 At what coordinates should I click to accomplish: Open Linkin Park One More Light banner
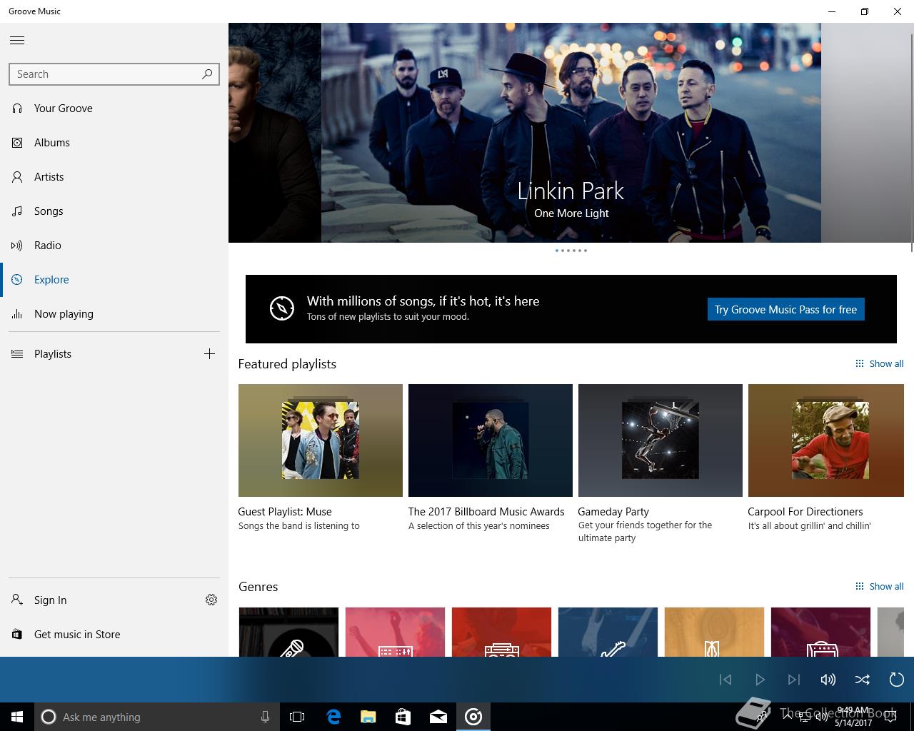[x=571, y=133]
